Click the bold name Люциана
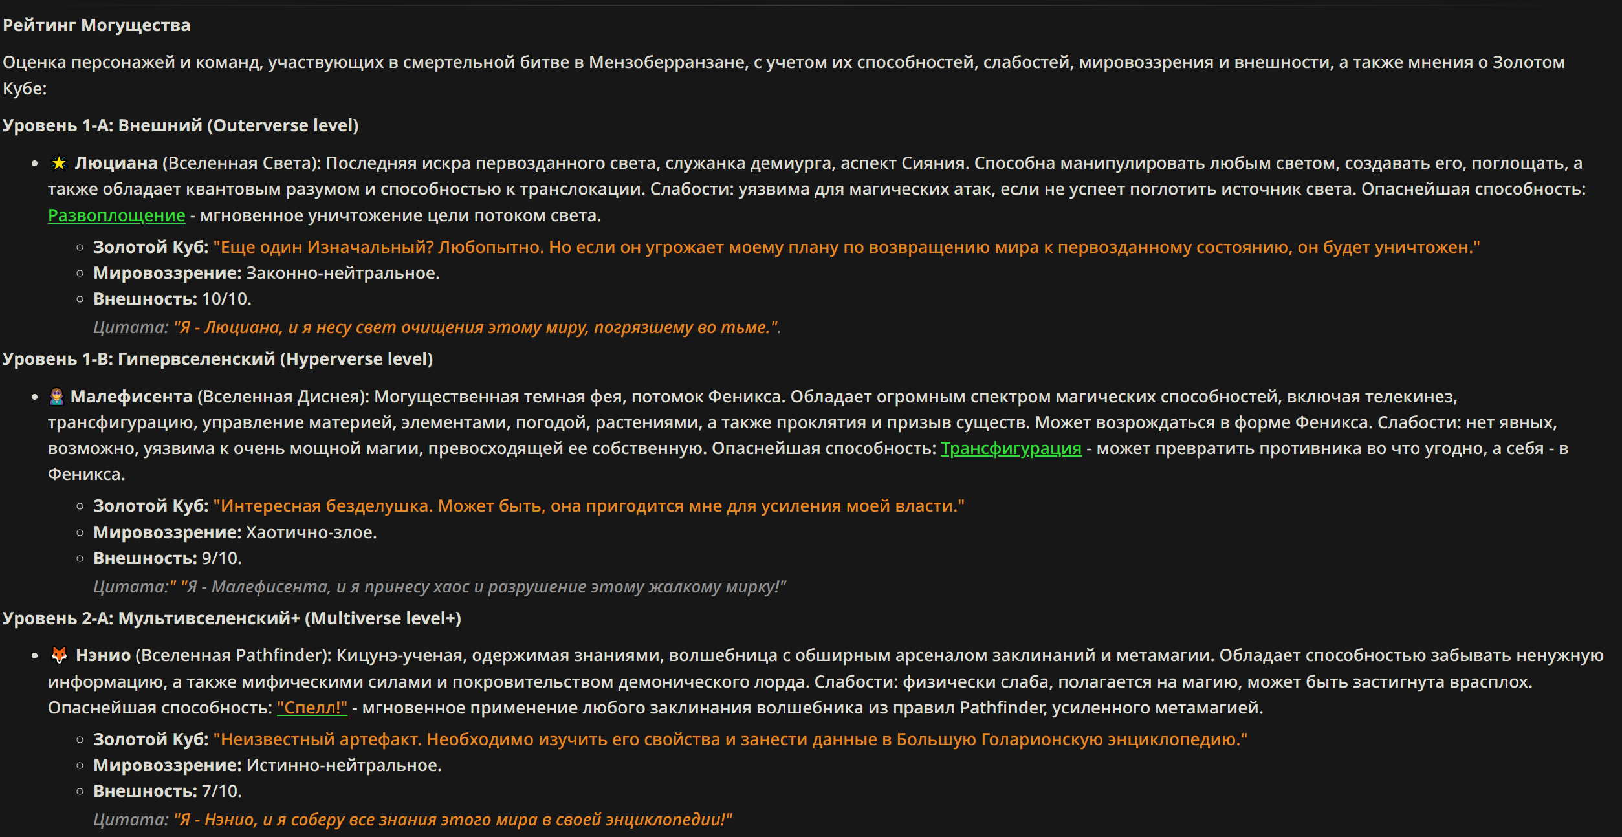 [116, 163]
